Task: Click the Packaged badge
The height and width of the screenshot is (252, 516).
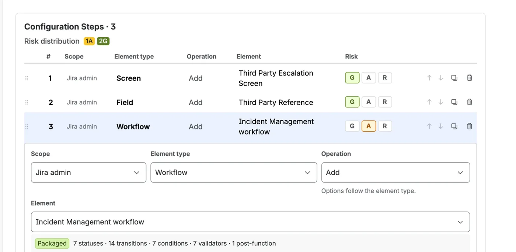Action: click(x=52, y=244)
